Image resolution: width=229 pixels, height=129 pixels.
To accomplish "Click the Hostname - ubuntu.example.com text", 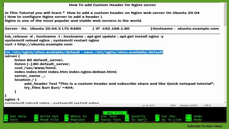I will [x=186, y=29].
